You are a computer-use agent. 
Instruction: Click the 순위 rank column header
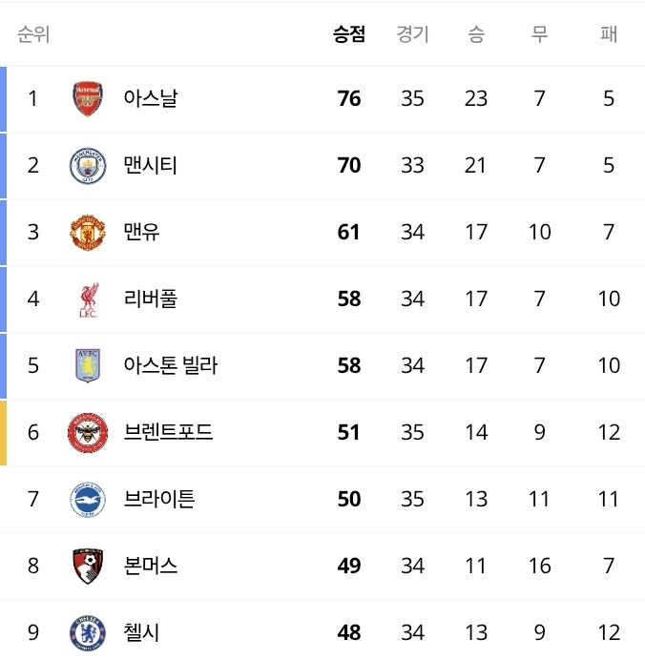[33, 34]
